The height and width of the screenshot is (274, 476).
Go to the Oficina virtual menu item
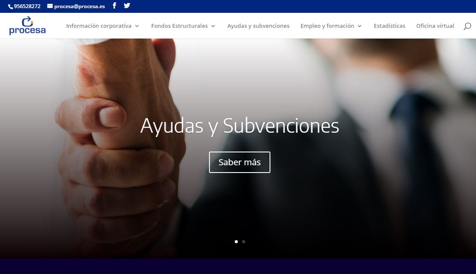click(435, 26)
